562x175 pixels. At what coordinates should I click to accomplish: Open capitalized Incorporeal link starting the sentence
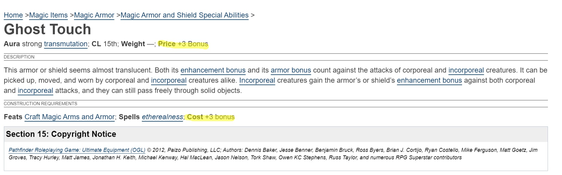(257, 80)
